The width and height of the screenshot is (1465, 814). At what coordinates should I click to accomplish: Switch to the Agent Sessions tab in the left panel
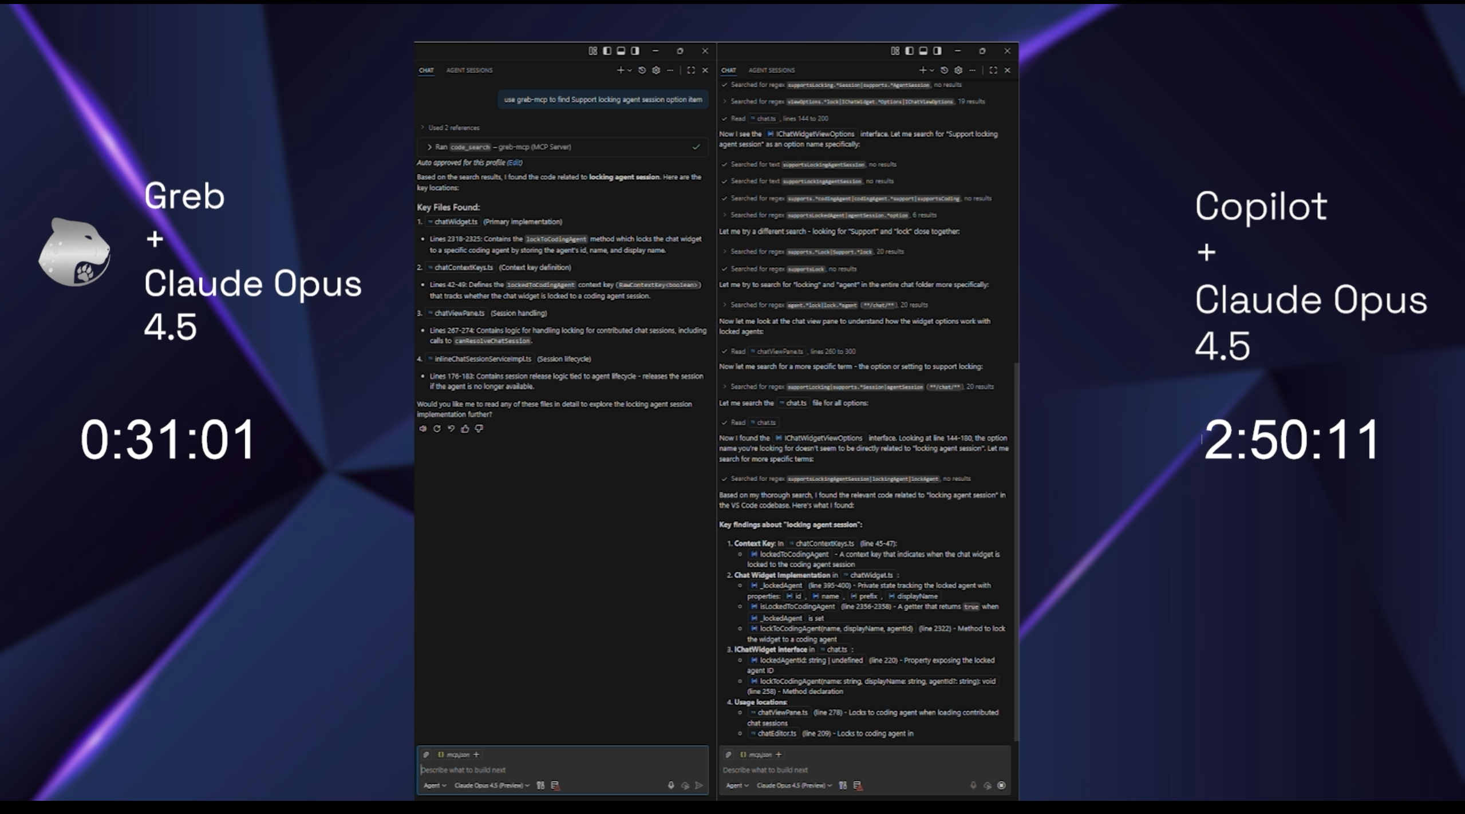[x=469, y=70]
